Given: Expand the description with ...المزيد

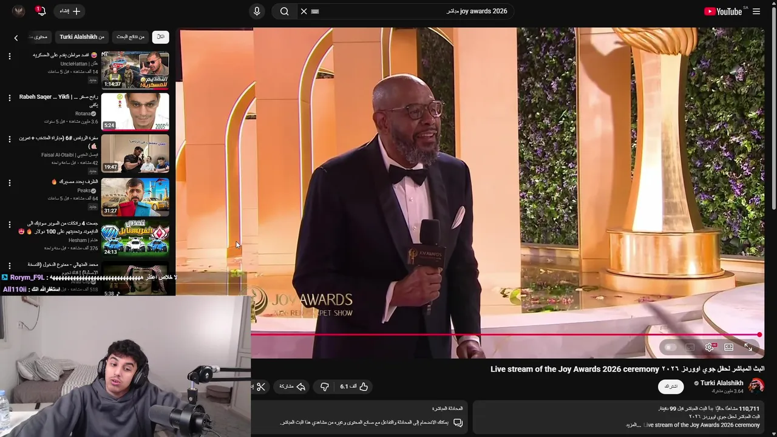Looking at the screenshot, I should [634, 425].
